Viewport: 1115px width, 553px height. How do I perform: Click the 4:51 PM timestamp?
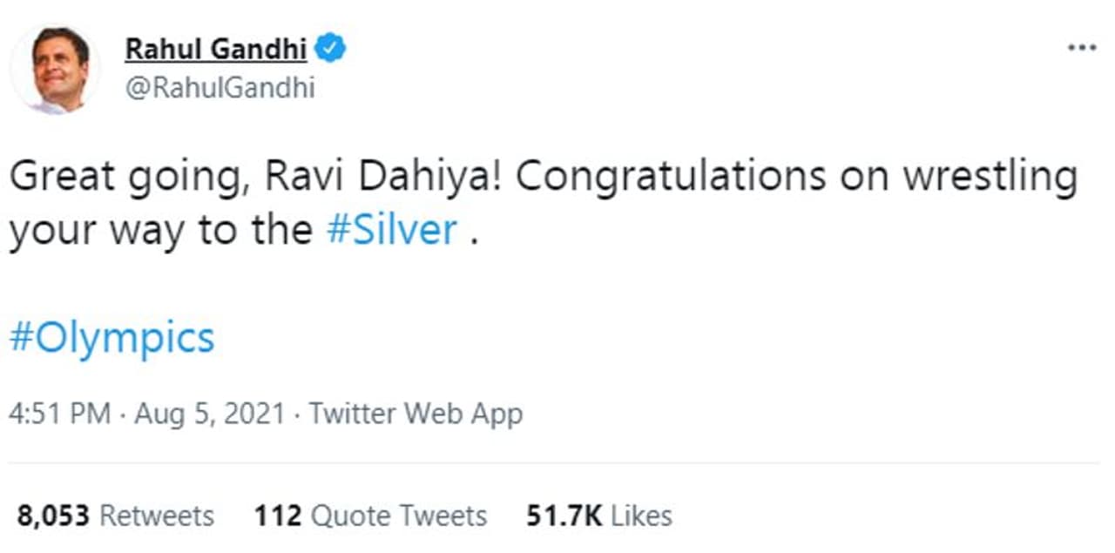tap(59, 414)
